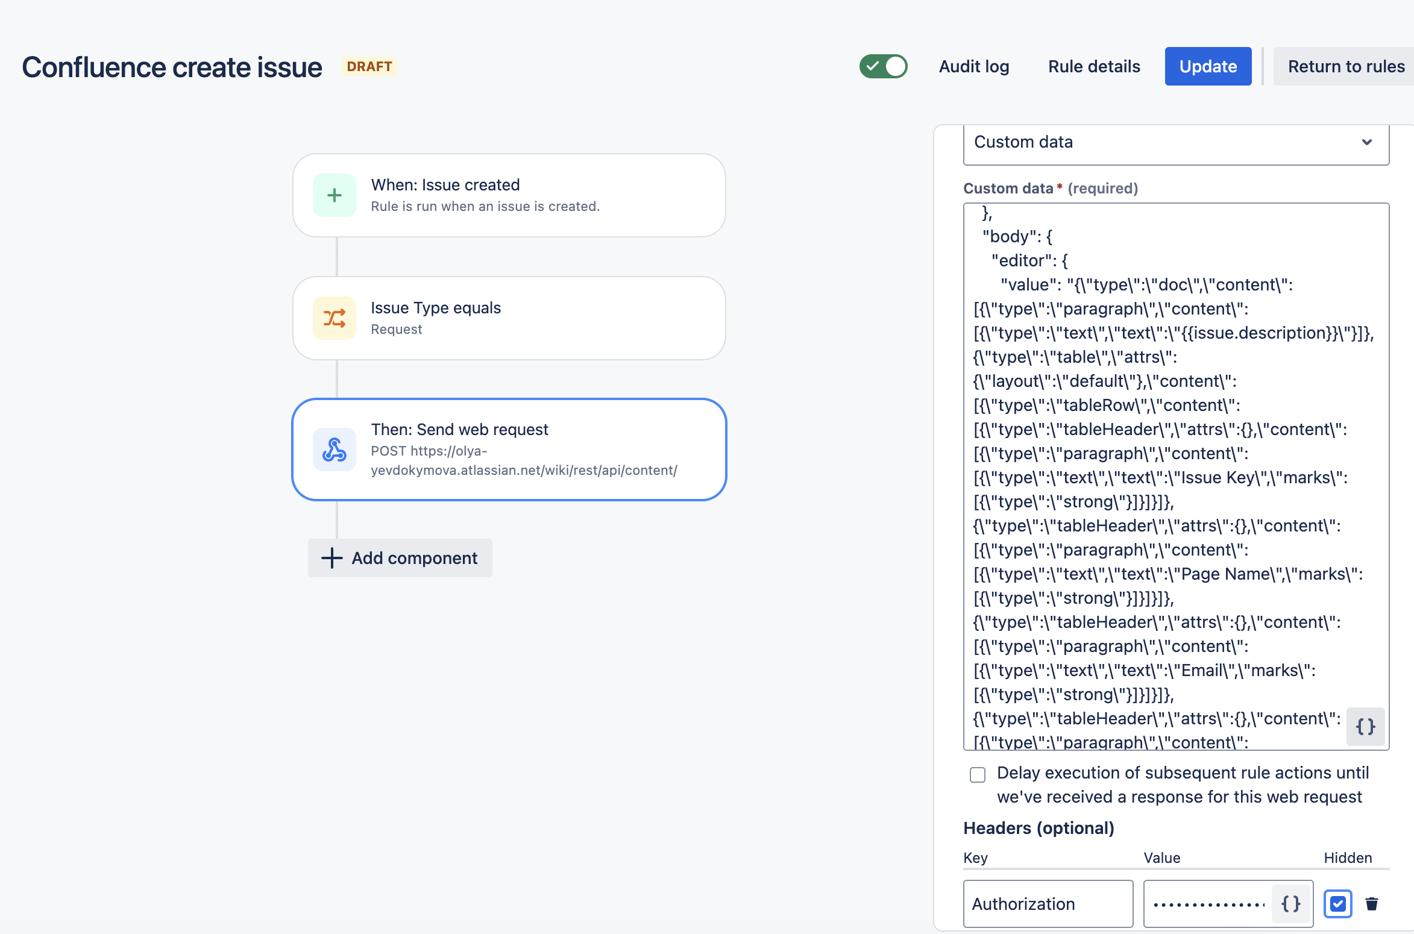
Task: Open the Custom data dropdown
Action: point(1175,143)
